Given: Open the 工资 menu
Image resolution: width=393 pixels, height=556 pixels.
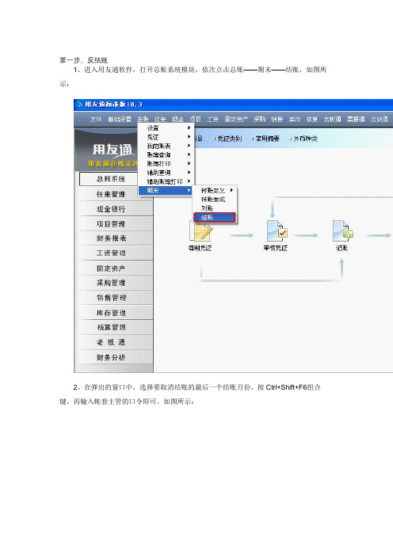Looking at the screenshot, I should point(212,119).
